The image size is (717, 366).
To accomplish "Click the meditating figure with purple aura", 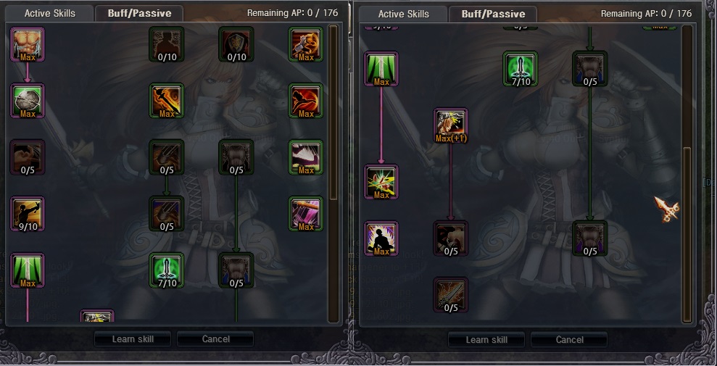I will pyautogui.click(x=381, y=238).
